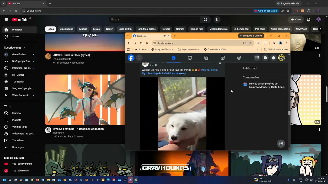Expand the Tú section chevron
The height and width of the screenshot is (184, 328).
pyautogui.click(x=10, y=106)
